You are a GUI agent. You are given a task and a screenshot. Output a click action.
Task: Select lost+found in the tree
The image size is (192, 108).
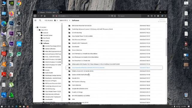[46, 38]
